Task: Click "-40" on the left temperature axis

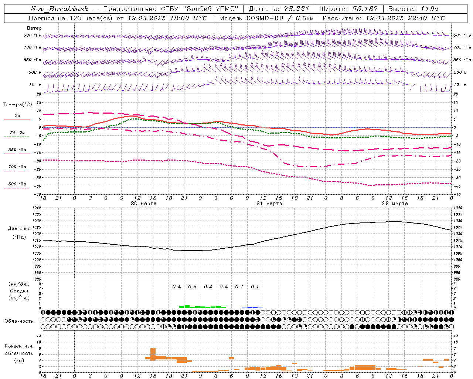Action: click(x=38, y=194)
